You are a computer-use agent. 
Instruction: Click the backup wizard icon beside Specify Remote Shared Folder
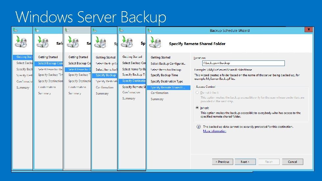155,42
